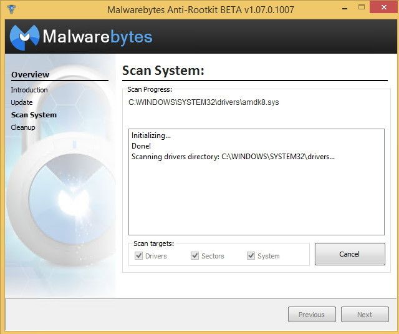Click the Next button

(x=365, y=315)
